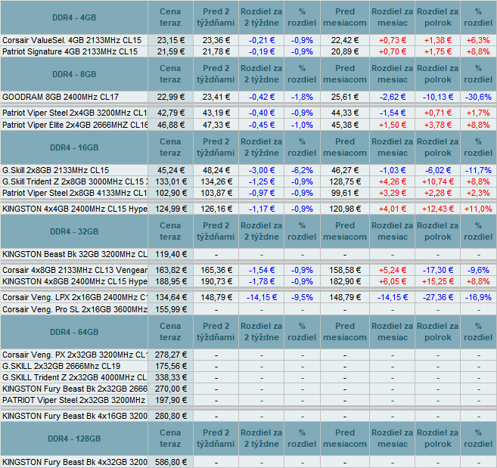
Task: Click KINGSTON Fury Beast Bk 2x32GB 2666 row name
Action: click(74, 389)
